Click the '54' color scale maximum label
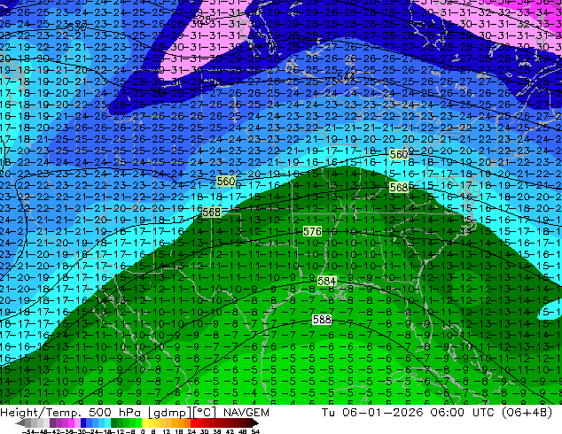 click(x=255, y=431)
